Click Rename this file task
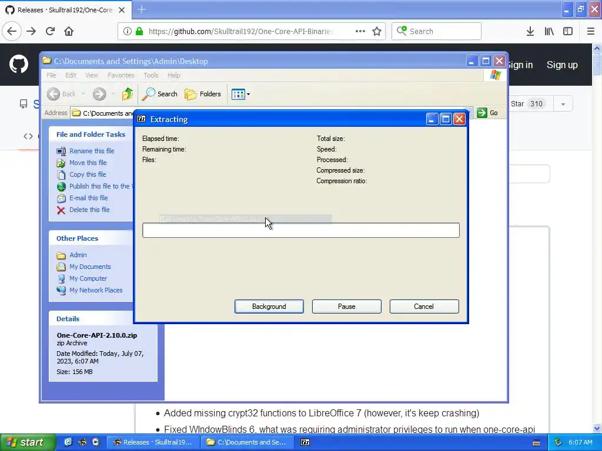The image size is (602, 451). (x=92, y=151)
